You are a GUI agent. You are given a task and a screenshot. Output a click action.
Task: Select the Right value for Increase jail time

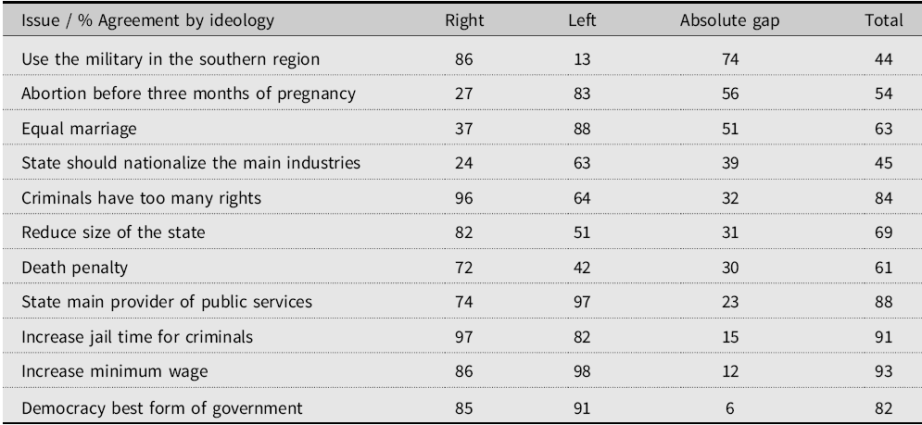coord(464,337)
